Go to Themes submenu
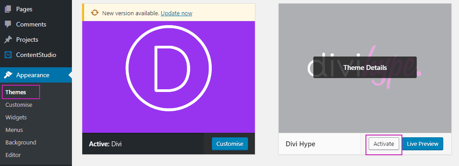459x166 pixels. (16, 92)
